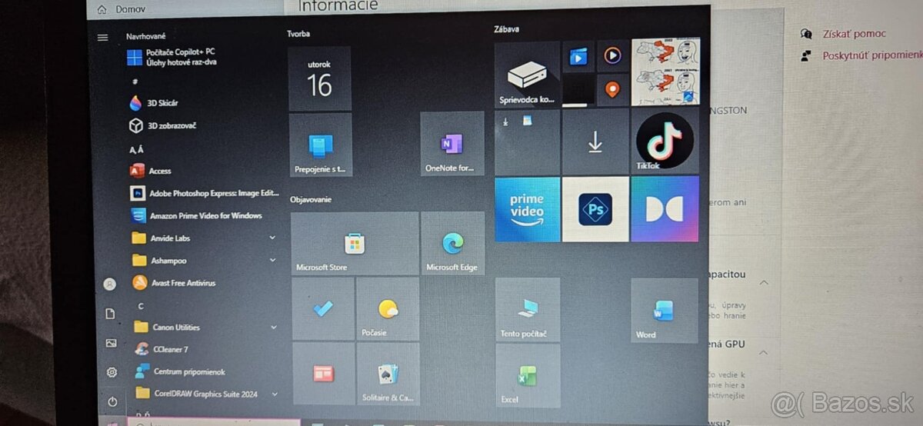Launch the Excel tile
Viewport: 923px width, 426px height.
[x=528, y=375]
